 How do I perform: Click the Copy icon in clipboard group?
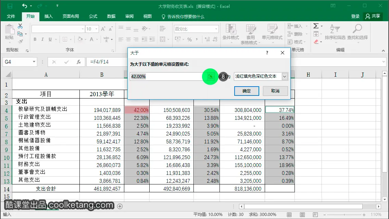pyautogui.click(x=20, y=34)
